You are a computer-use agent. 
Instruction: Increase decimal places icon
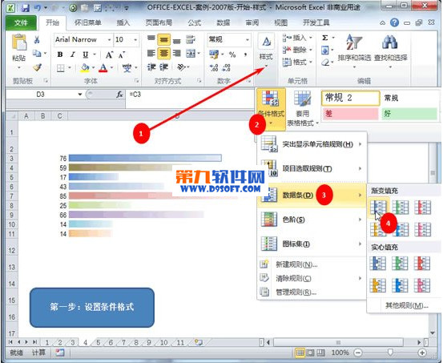pyautogui.click(x=213, y=68)
